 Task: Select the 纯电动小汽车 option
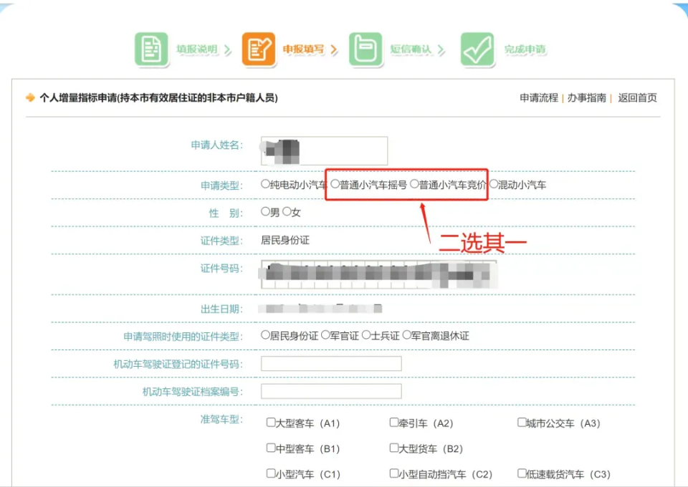coord(264,184)
